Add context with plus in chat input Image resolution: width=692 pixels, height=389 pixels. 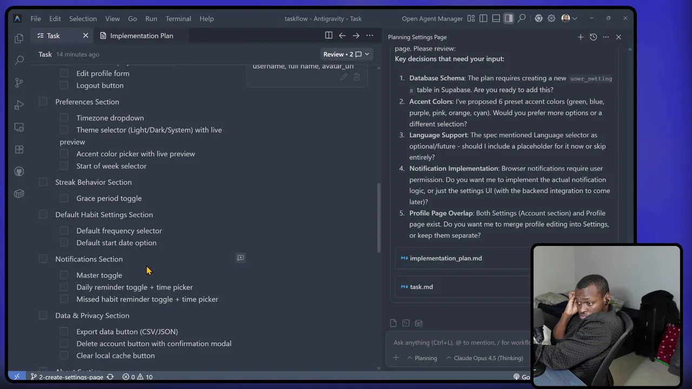pos(396,358)
